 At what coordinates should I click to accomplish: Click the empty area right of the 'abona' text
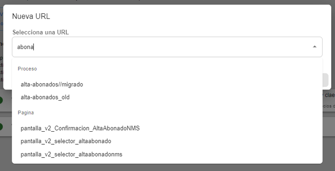171,47
